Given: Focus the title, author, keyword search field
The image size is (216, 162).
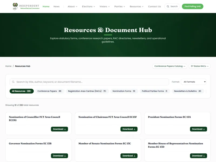Looking at the screenshot, I should click(x=89, y=82).
